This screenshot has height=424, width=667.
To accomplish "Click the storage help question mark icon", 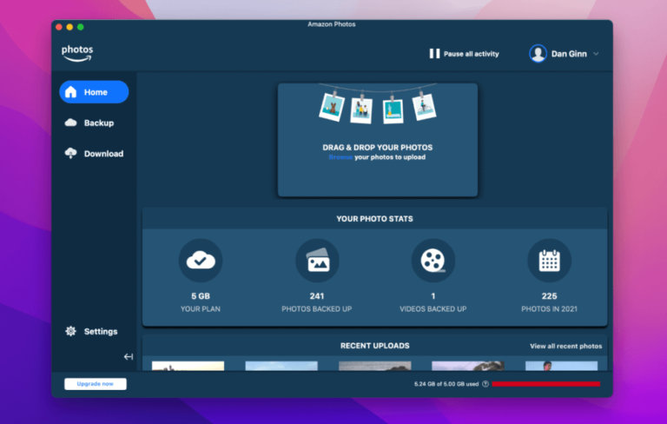I will tap(485, 384).
